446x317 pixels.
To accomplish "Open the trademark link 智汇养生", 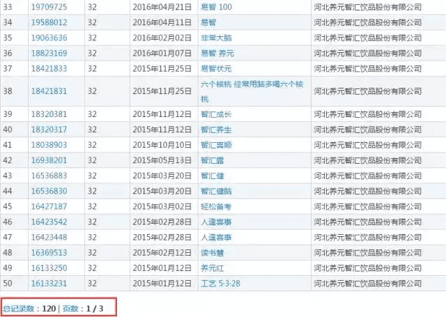I will tap(216, 130).
